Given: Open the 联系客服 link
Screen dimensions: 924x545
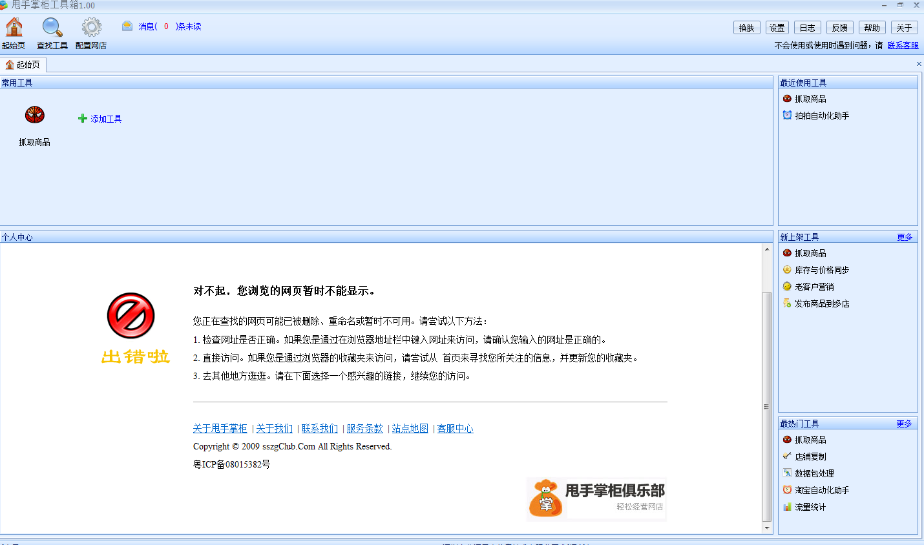Looking at the screenshot, I should point(903,45).
